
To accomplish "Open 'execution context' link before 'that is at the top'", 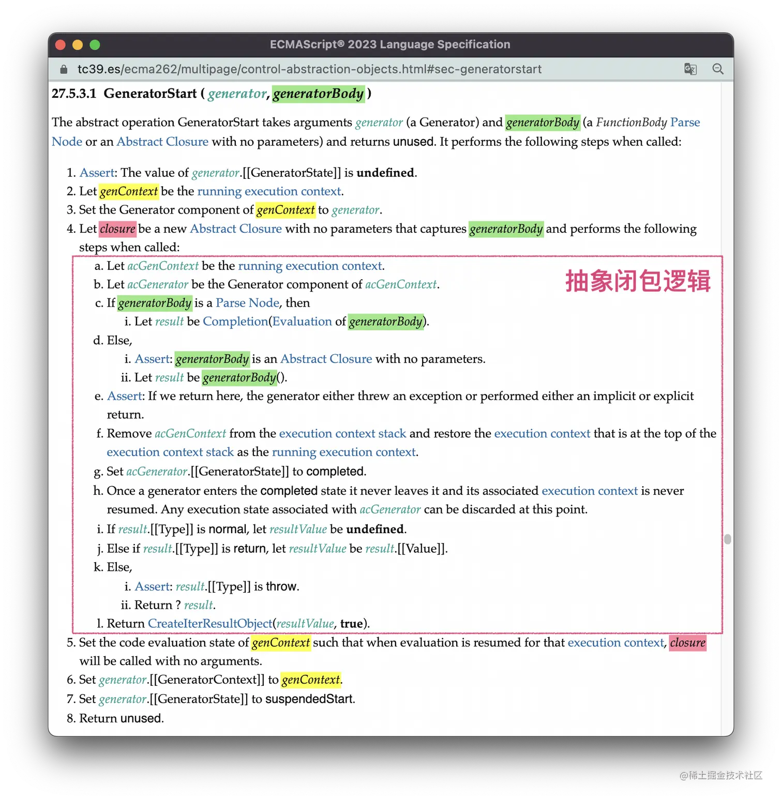I will click(x=542, y=433).
